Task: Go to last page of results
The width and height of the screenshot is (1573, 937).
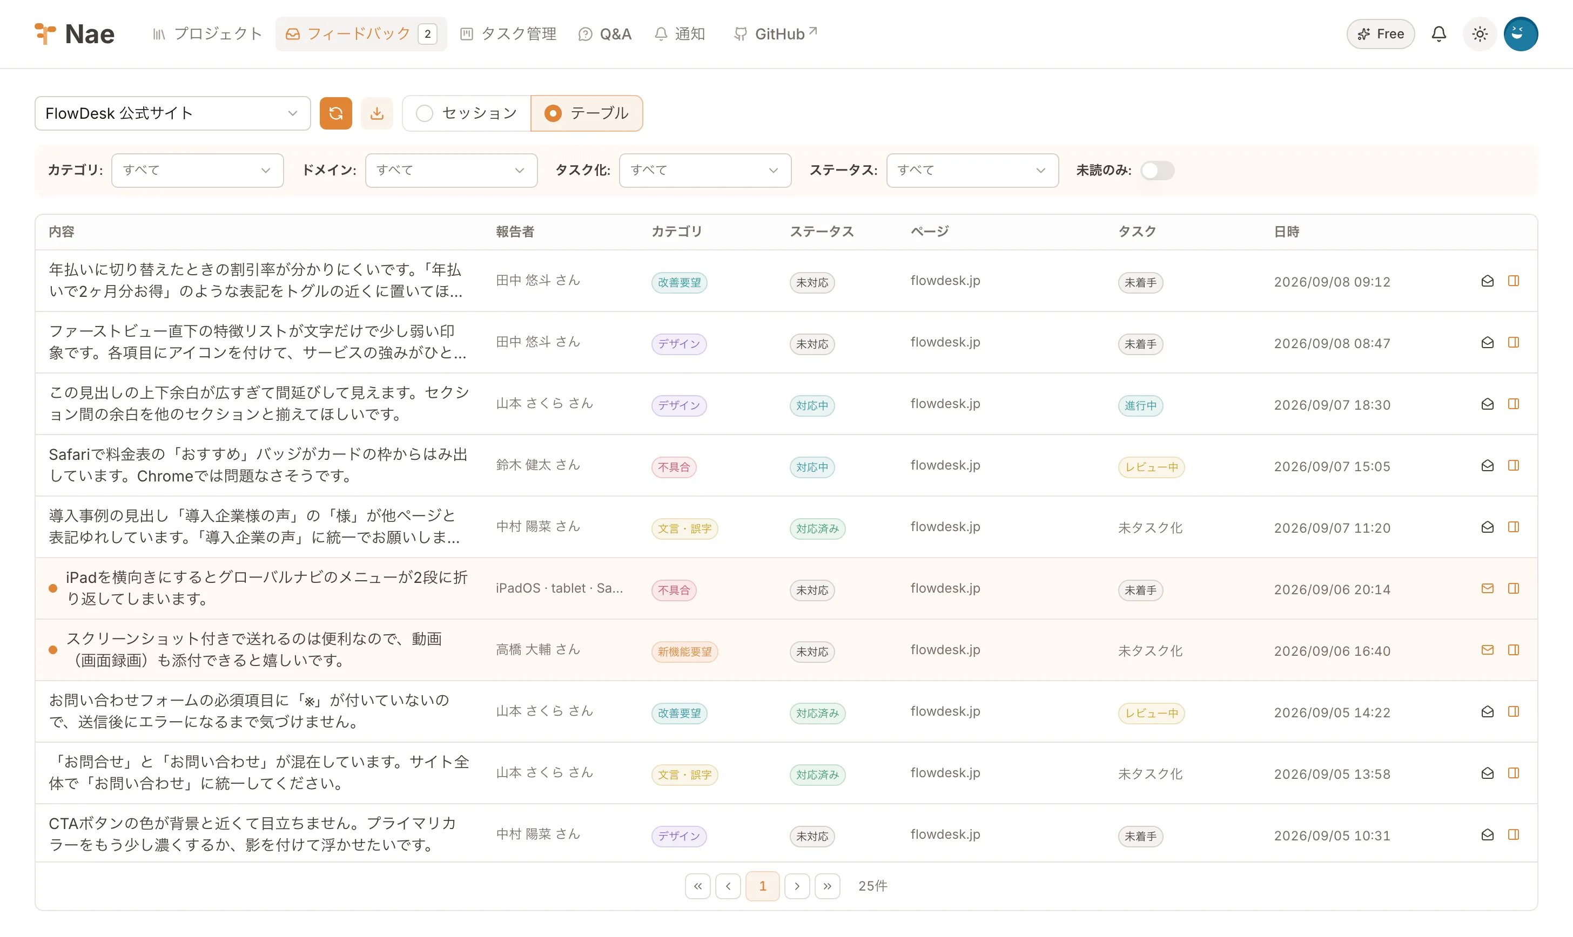Action: point(828,886)
